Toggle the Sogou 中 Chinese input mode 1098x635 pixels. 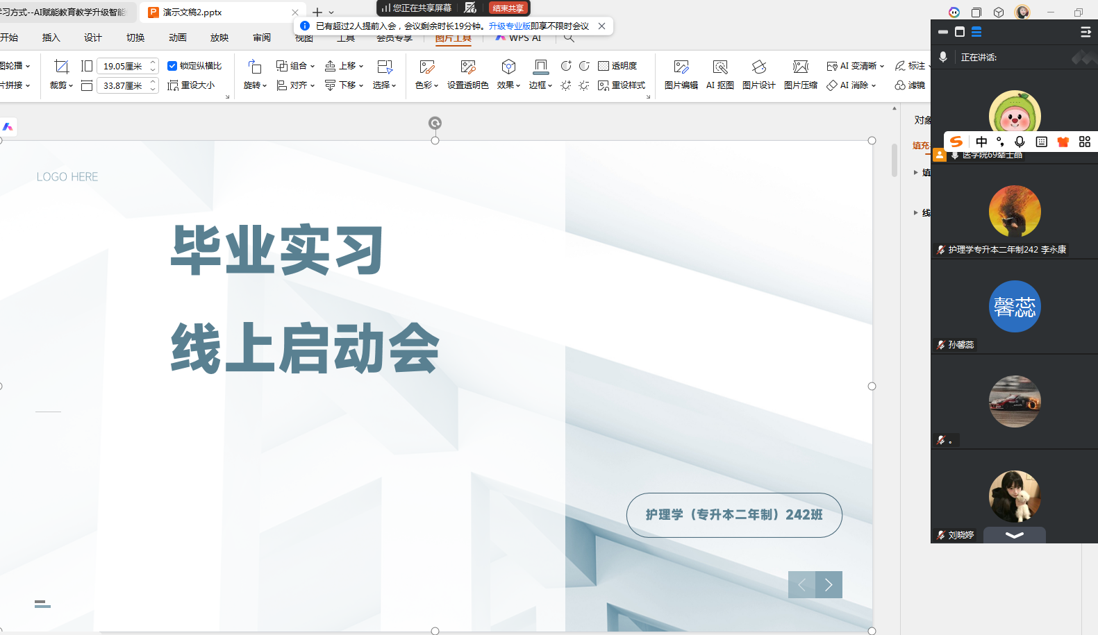click(981, 142)
